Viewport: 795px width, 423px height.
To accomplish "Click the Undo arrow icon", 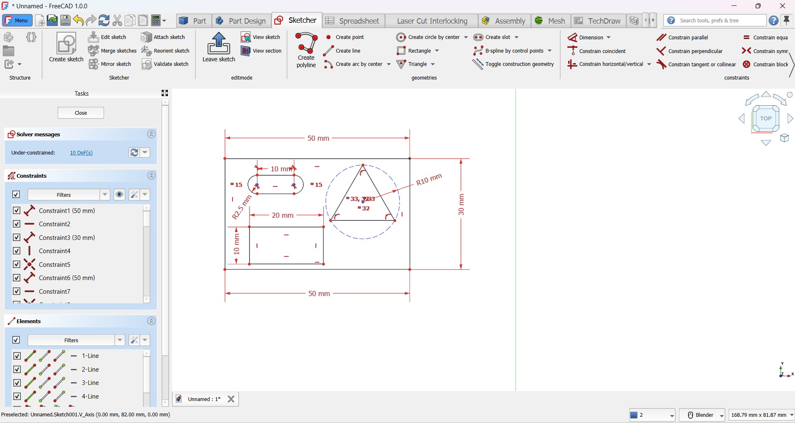I will [78, 20].
